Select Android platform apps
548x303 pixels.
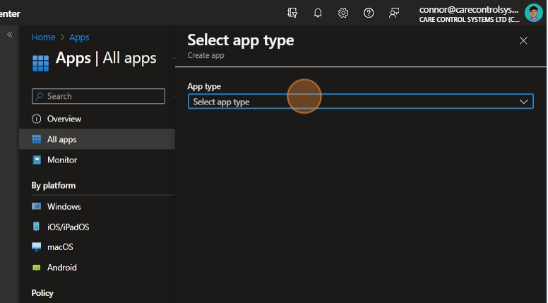click(61, 268)
